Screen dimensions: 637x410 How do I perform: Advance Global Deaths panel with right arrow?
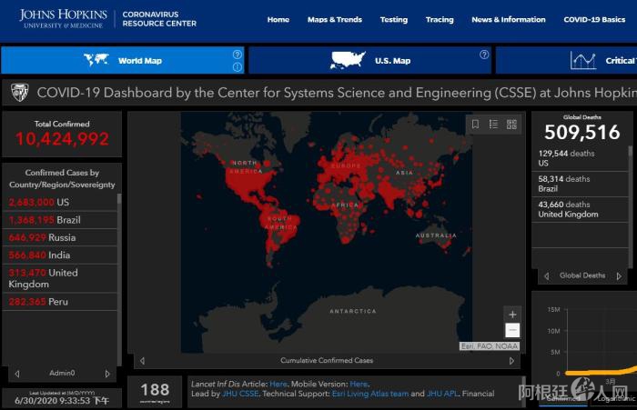[x=619, y=275]
